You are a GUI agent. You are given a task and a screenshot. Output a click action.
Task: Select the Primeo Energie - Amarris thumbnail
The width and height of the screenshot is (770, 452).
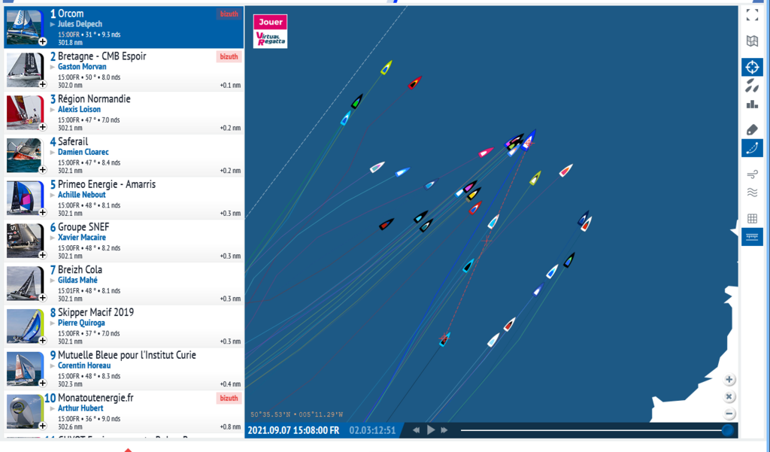coord(25,198)
